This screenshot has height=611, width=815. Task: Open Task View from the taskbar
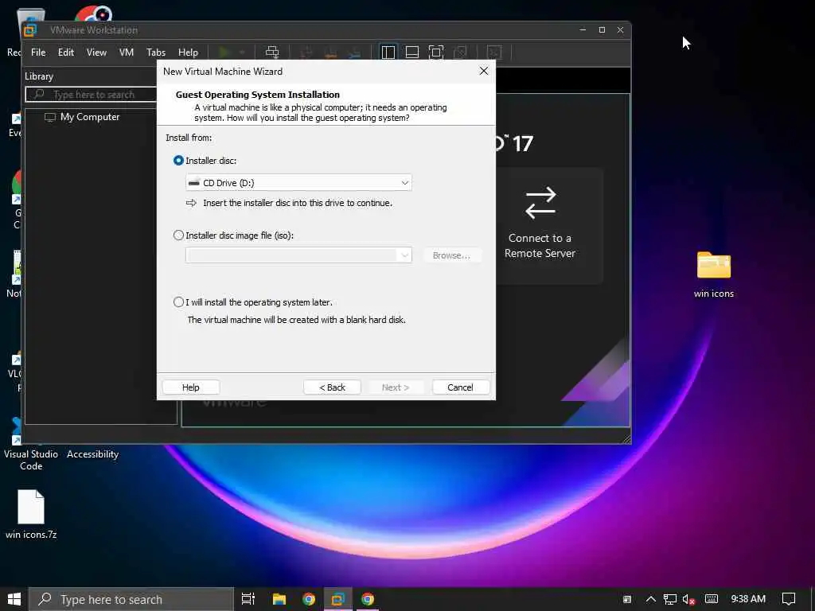coord(248,599)
